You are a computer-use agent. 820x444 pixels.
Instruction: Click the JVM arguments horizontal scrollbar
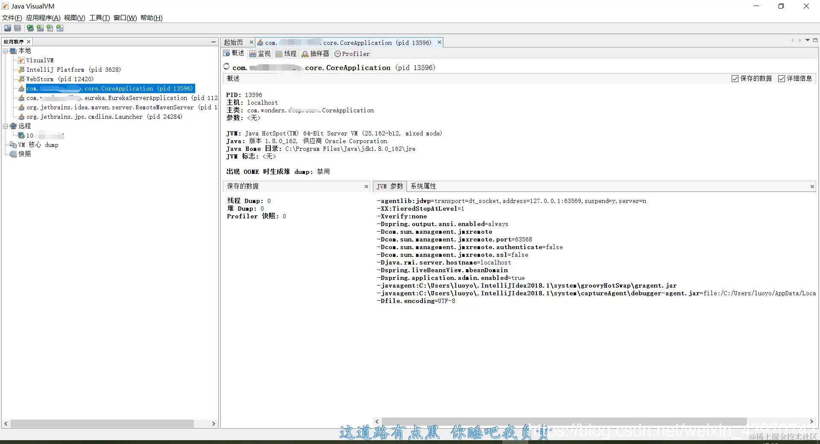coord(564,421)
